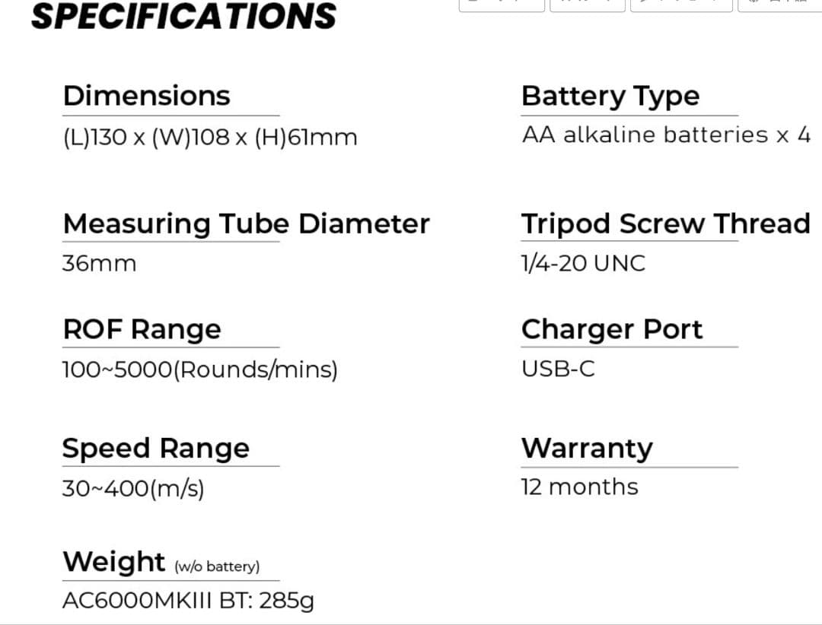Click the Tripod Screw Thread heading

pos(665,224)
